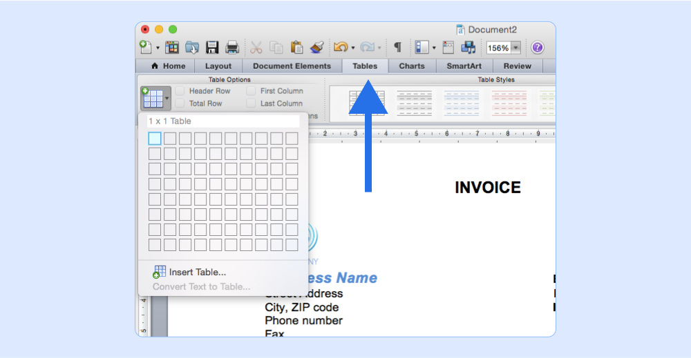Click the Document2 window title

(x=492, y=30)
